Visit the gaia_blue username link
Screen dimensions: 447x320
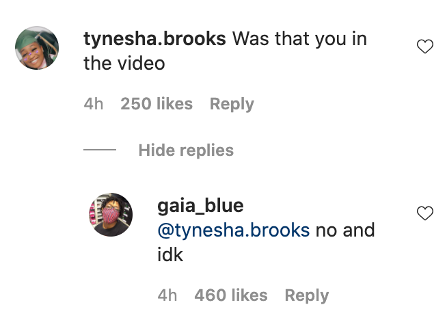click(200, 205)
